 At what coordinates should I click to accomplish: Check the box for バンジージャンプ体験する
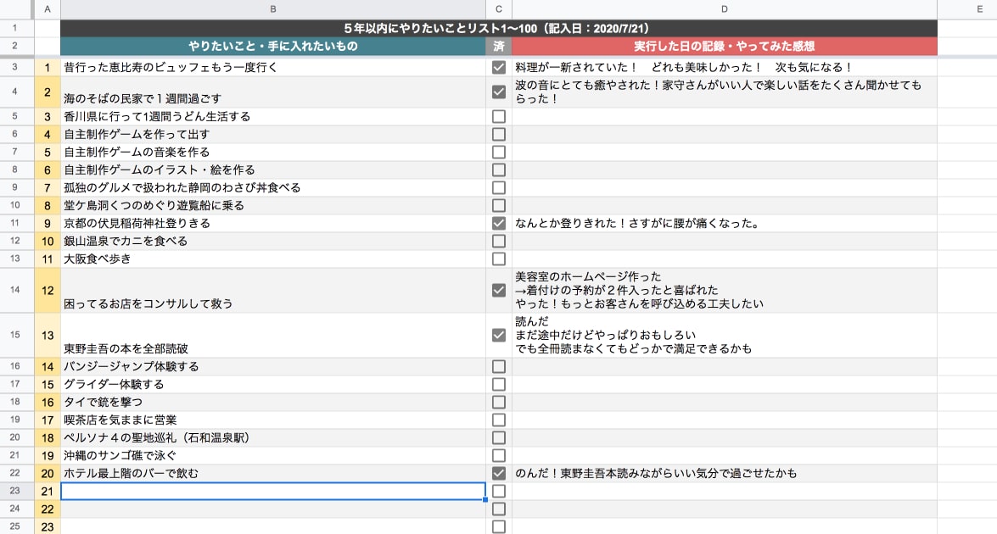pos(499,367)
